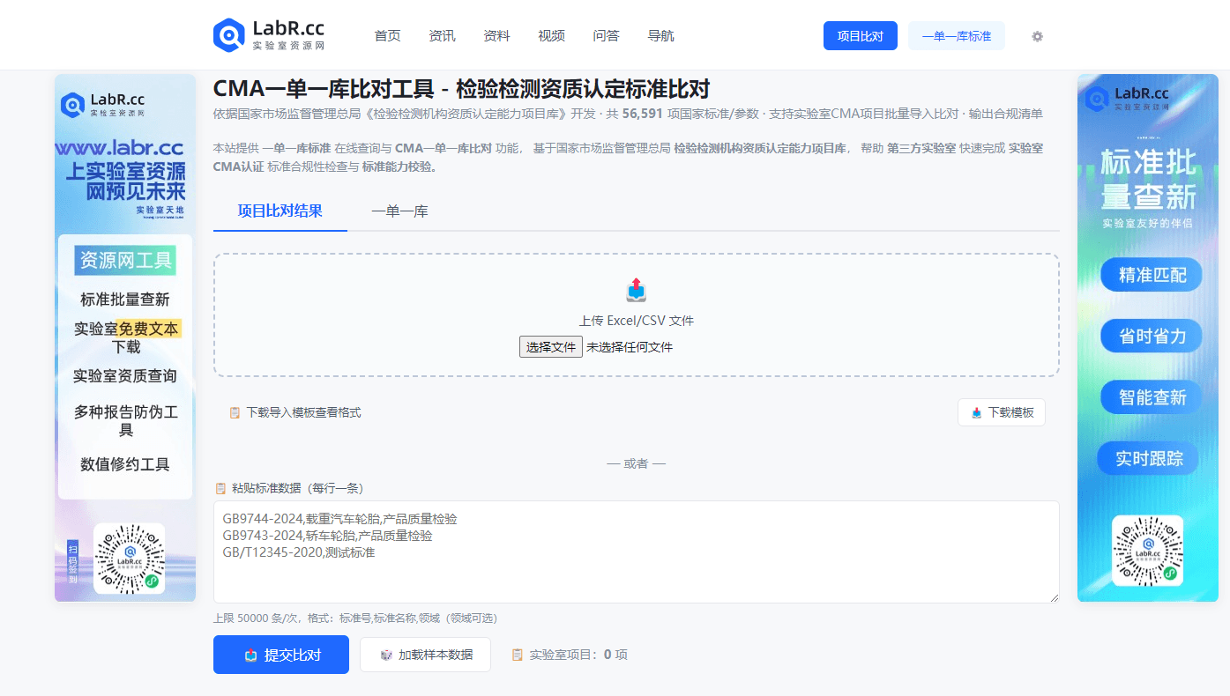
Task: Click the 省时省力 pill in right banner
Action: coord(1152,336)
